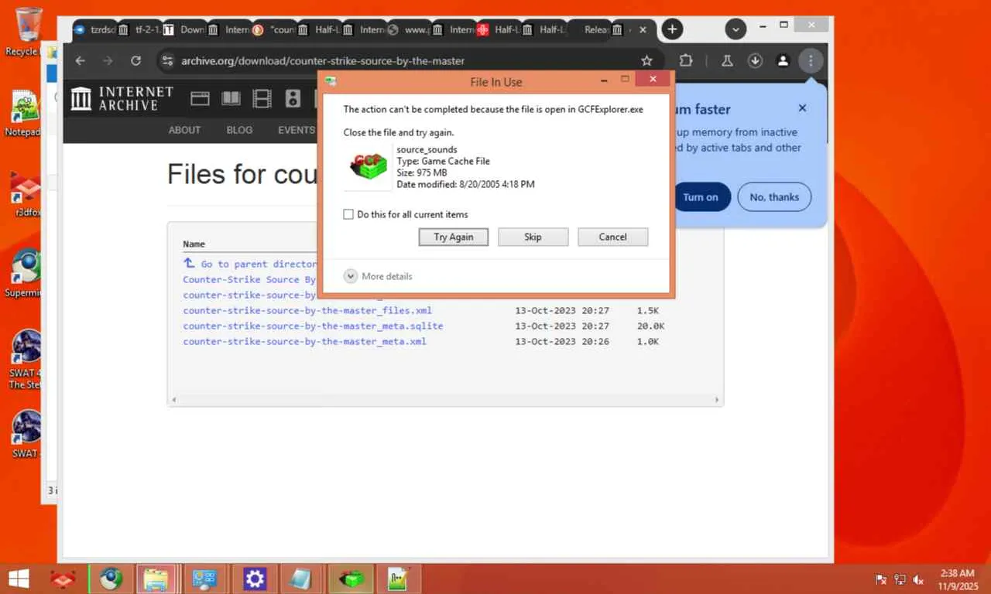Image resolution: width=991 pixels, height=594 pixels.
Task: Click the network tray icon
Action: (900, 579)
